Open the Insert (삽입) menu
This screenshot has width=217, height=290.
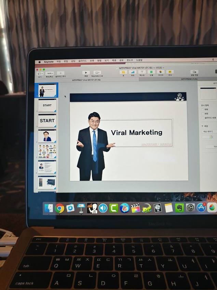pyautogui.click(x=73, y=61)
